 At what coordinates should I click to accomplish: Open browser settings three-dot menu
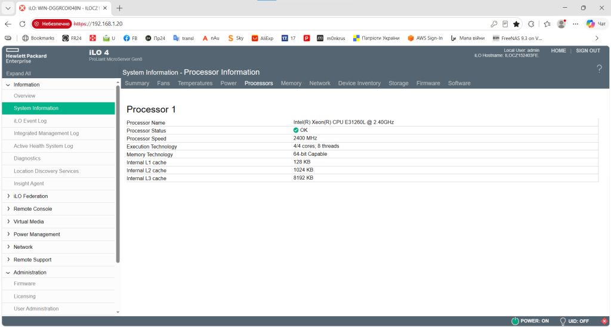[x=576, y=24]
